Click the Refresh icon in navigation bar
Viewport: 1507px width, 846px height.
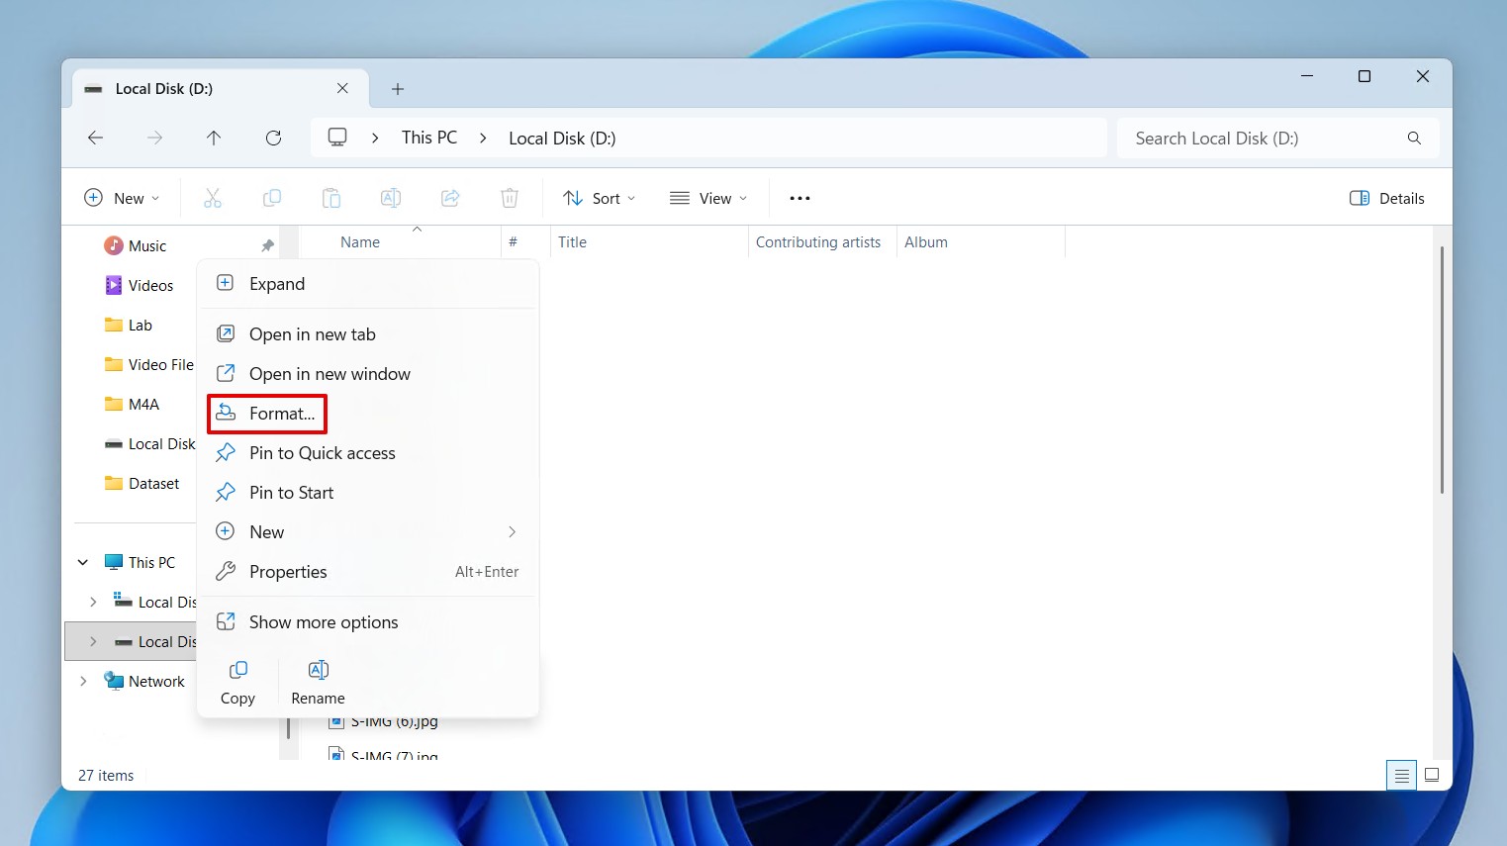274,138
